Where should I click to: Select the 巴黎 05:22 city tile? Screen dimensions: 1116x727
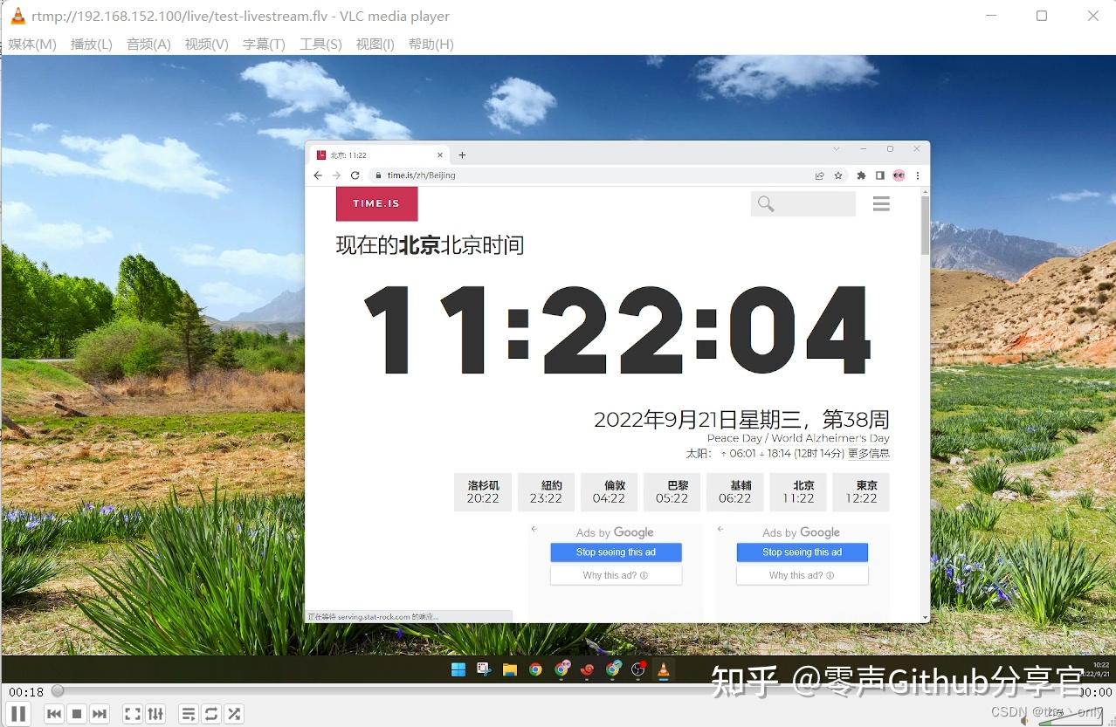click(672, 492)
